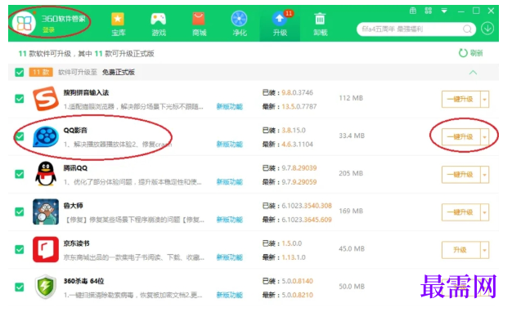This screenshot has width=512, height=312.
Task: Click 升级 for 京东读书
Action: coord(460,250)
